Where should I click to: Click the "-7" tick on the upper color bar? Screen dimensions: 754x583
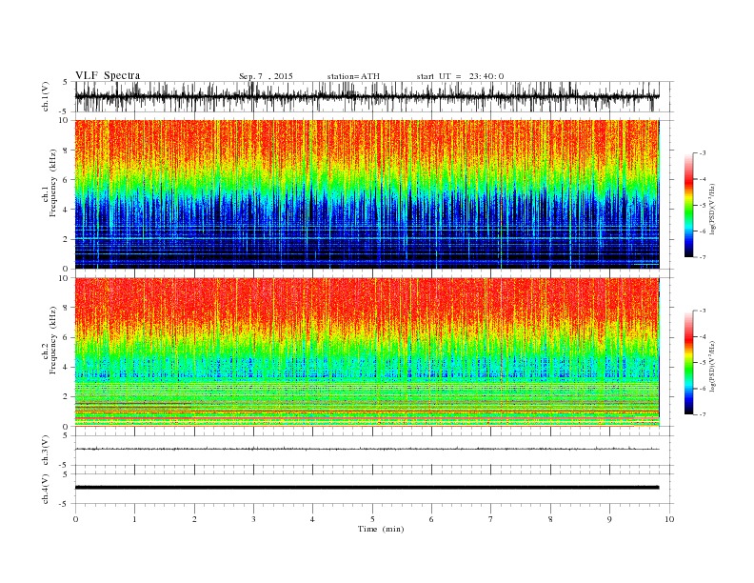point(703,257)
